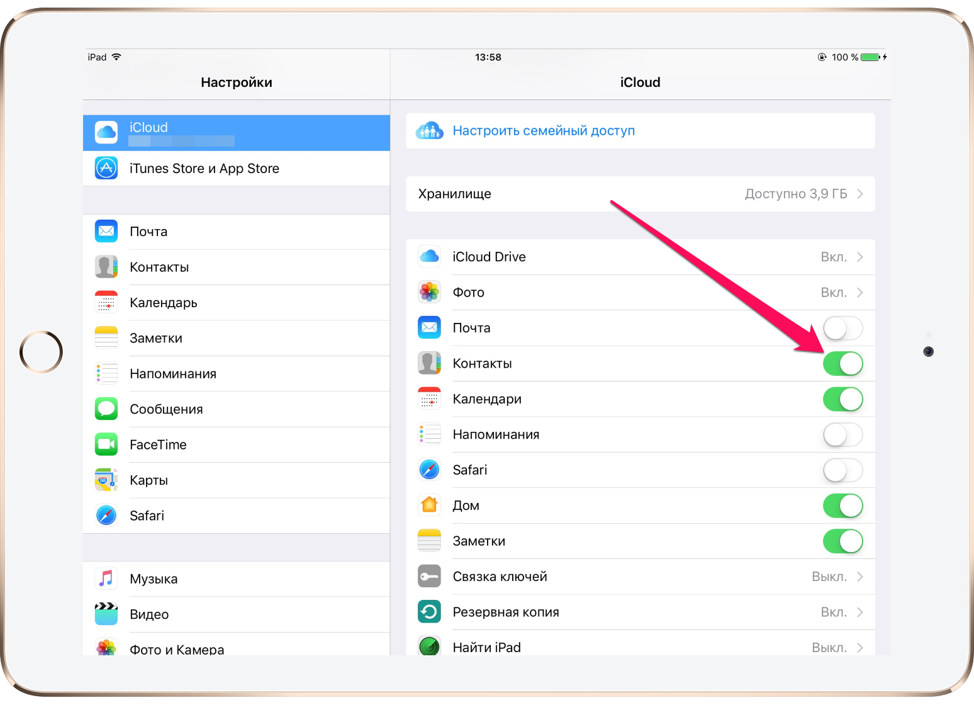
Task: Tap the Музыка note icon
Action: [106, 578]
